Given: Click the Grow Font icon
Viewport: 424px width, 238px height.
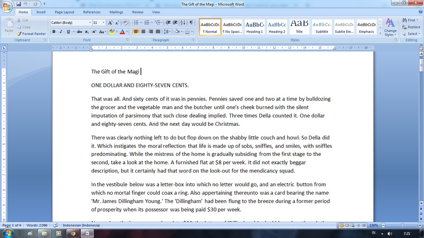Looking at the screenshot, I should 110,23.
